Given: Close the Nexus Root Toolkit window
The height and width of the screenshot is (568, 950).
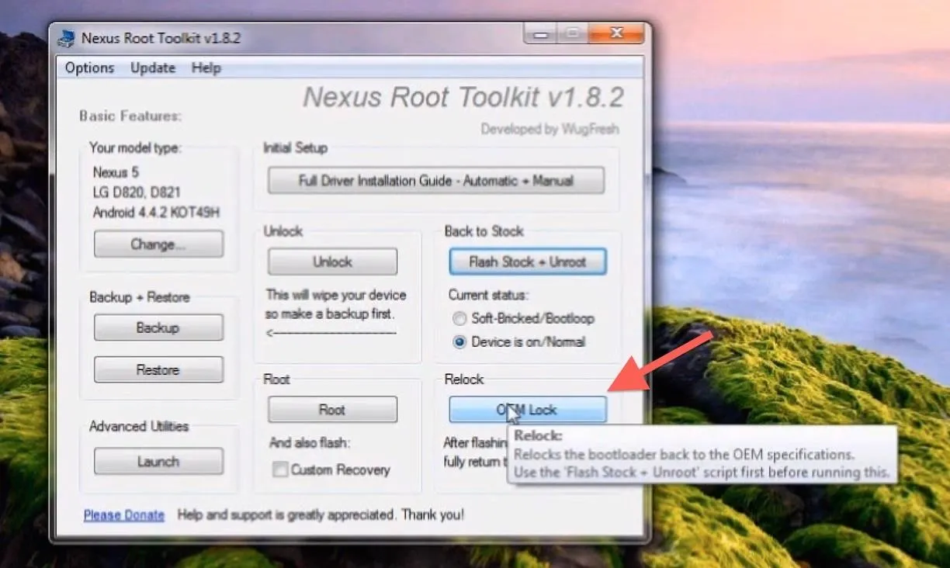Looking at the screenshot, I should pos(616,33).
